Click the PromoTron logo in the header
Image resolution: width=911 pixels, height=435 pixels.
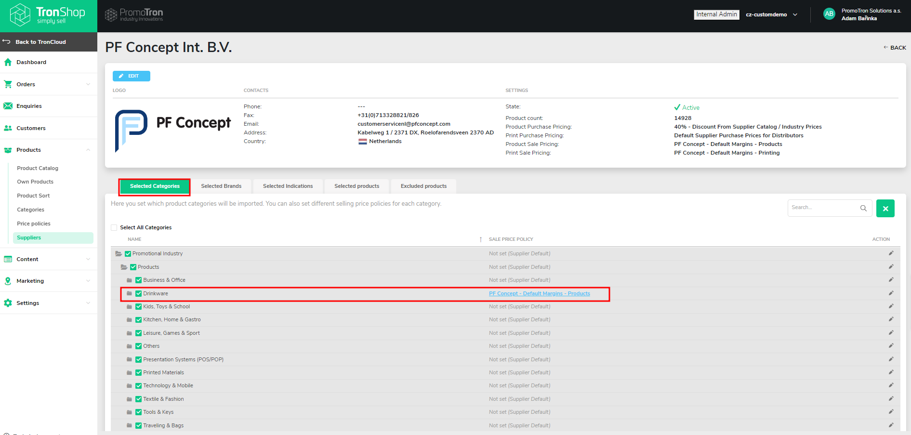[x=134, y=15]
